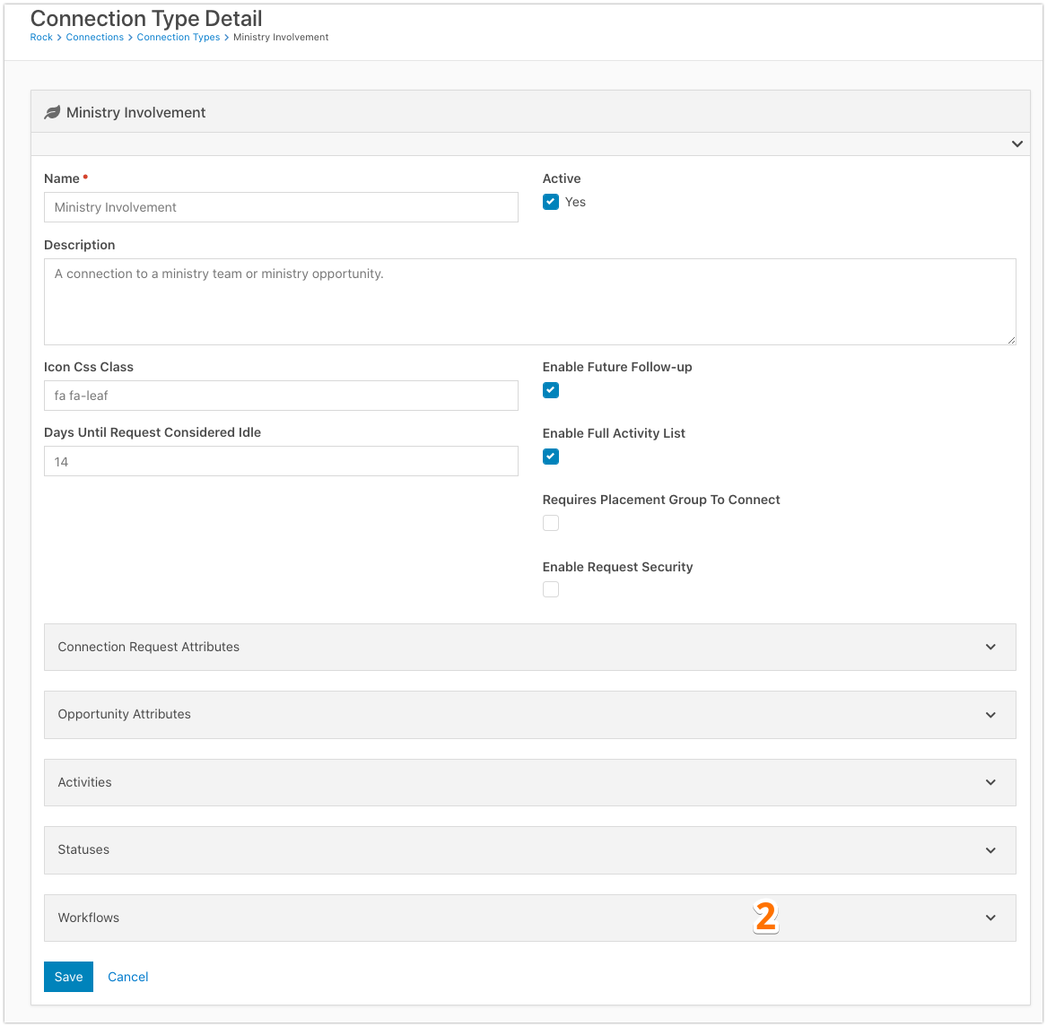Click chevron on Connection Request Attributes row
The height and width of the screenshot is (1027, 1047).
click(x=990, y=648)
